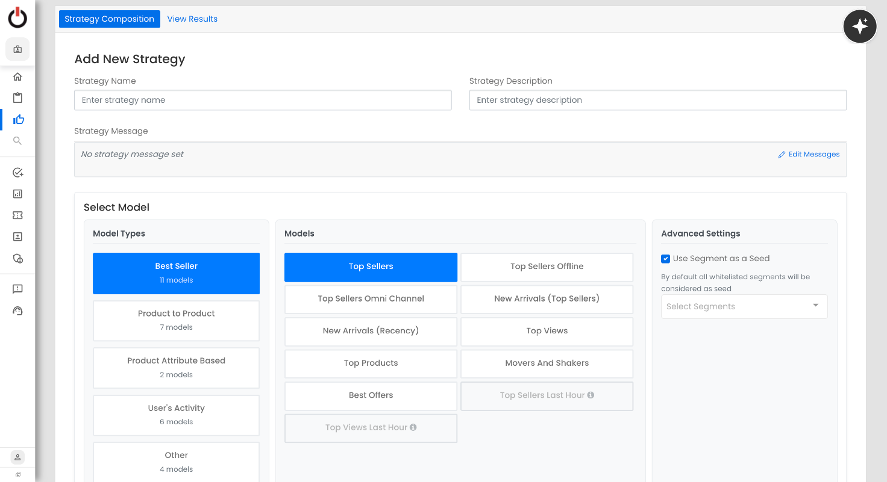Open the search magnifier icon in sidebar
Image resolution: width=887 pixels, height=482 pixels.
17,141
